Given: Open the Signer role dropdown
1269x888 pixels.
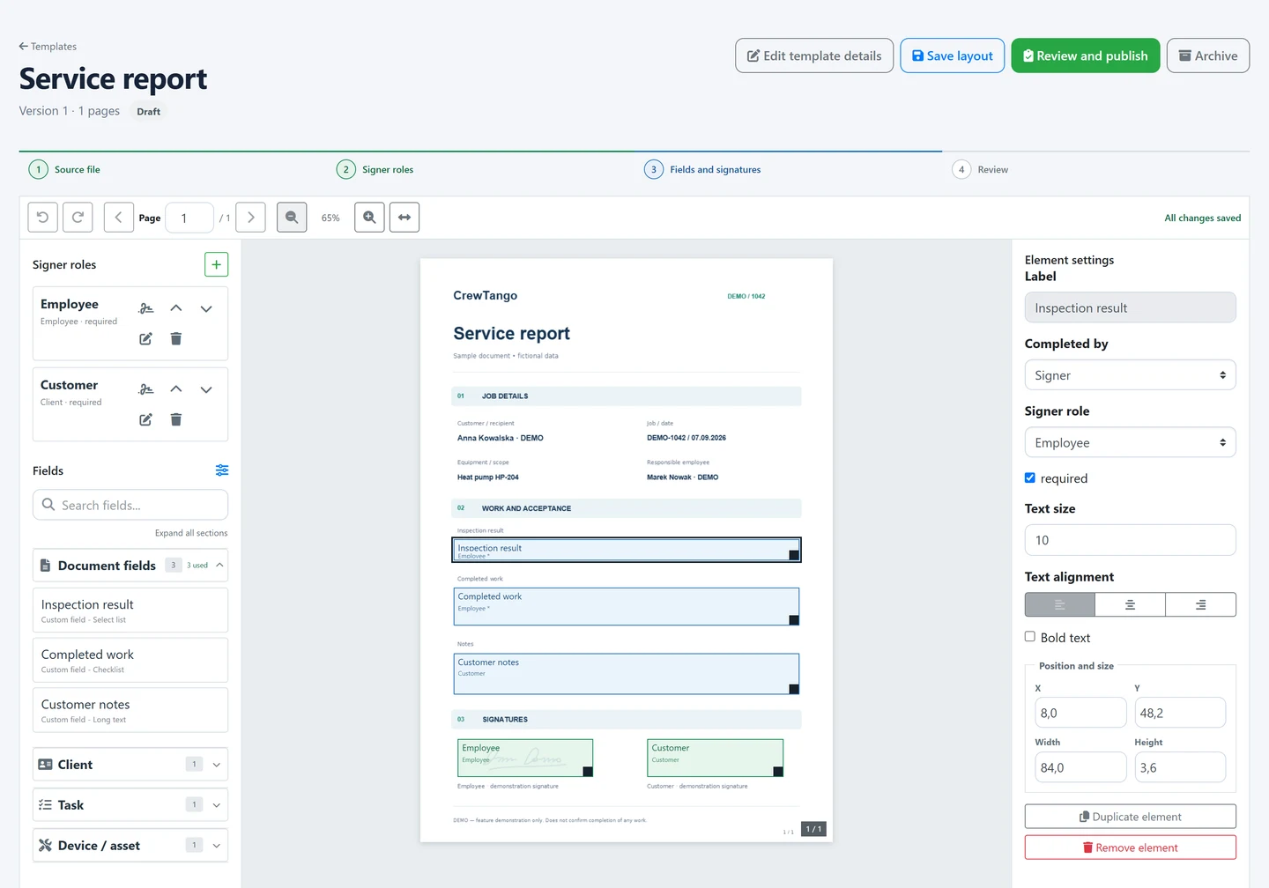Looking at the screenshot, I should tap(1131, 442).
